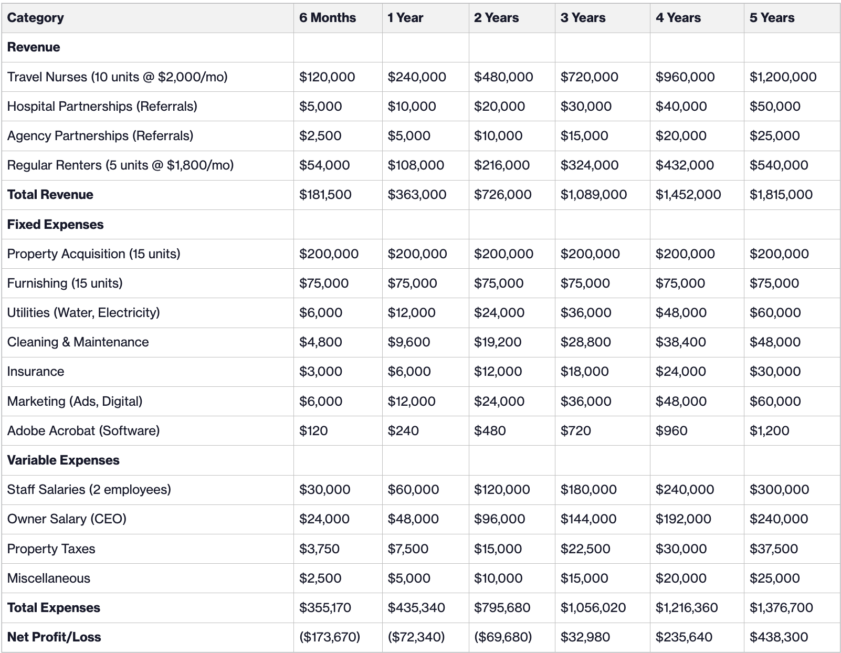Click the $438,300 five-year profit cell
Screen dimensions: 841x653
click(x=778, y=637)
